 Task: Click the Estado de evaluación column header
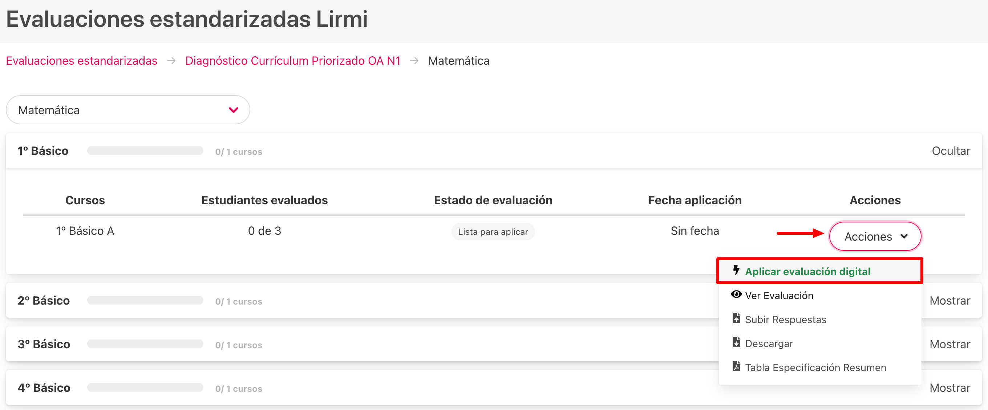[493, 200]
